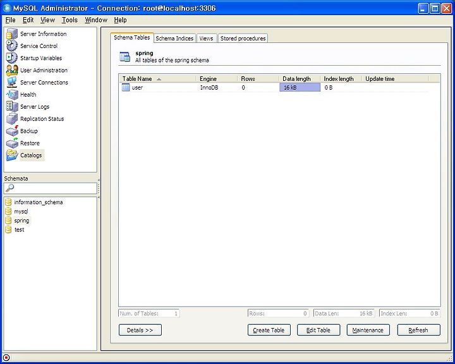Sort by the Data length column header
The width and height of the screenshot is (455, 364).
click(x=300, y=78)
